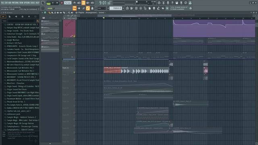Toggle typing keyboard to piano
258x145 pixels.
click(75, 8)
